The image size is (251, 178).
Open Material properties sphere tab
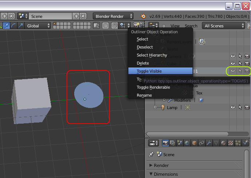(223, 143)
